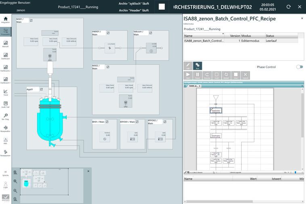Click the parameter table horizontal scrollbar
This screenshot has width=306, height=204.
[220, 202]
